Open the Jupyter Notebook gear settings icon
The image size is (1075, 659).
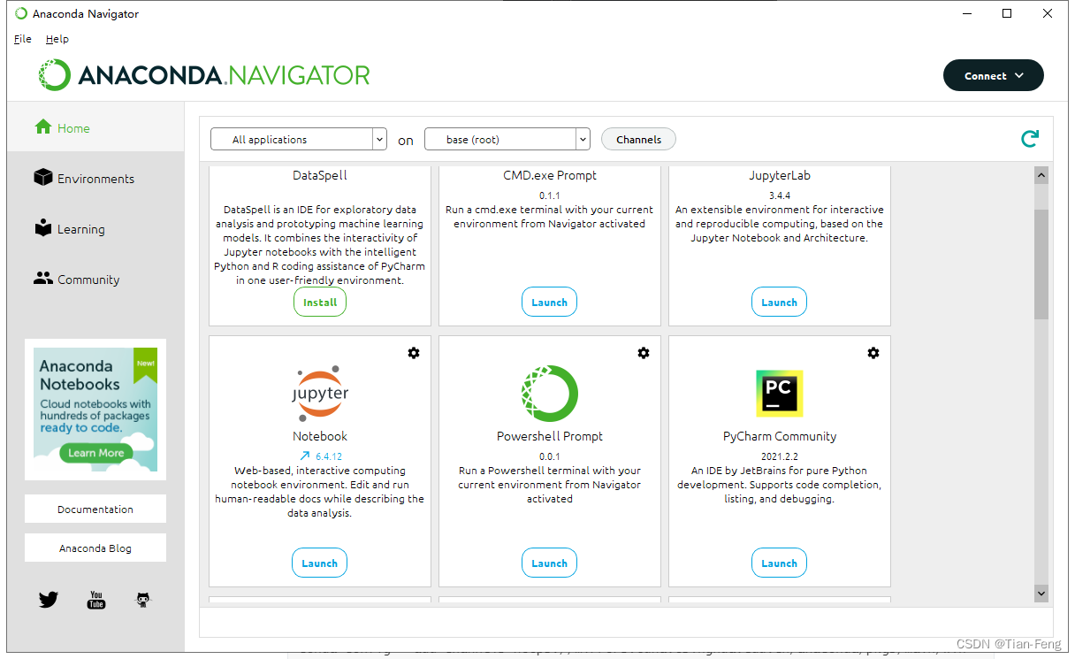point(414,353)
